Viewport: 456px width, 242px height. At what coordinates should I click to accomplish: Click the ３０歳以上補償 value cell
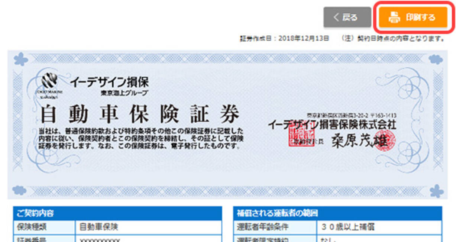point(379,227)
